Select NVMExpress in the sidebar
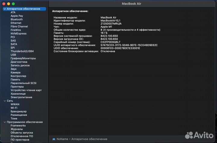Viewport: 217px width, 143px height. click(x=18, y=33)
